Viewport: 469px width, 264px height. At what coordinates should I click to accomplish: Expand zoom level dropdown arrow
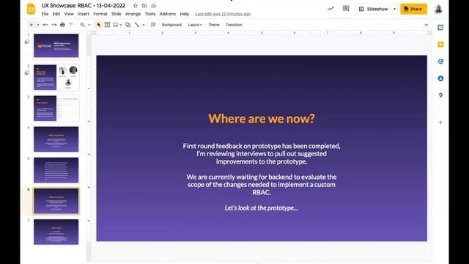click(x=89, y=25)
